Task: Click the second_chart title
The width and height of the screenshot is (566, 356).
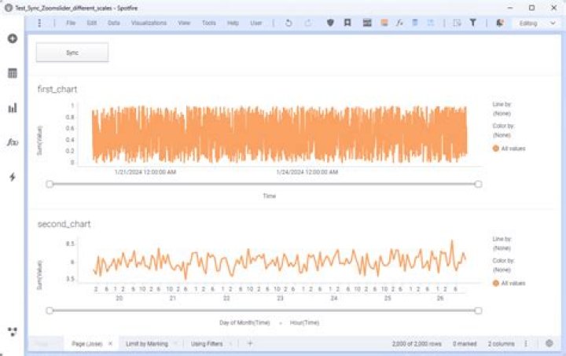Action: pyautogui.click(x=64, y=224)
